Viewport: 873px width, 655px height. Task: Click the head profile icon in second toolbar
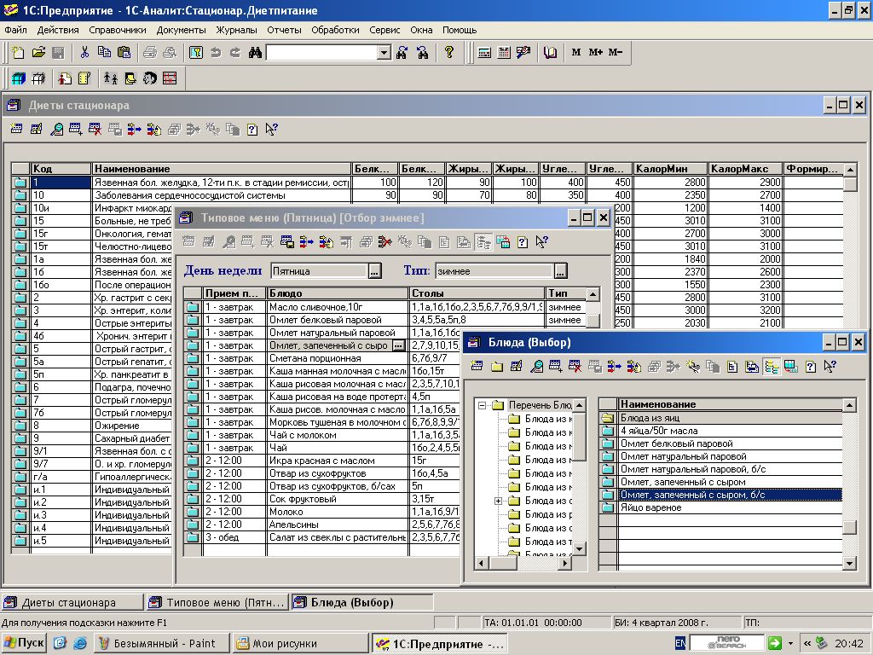pos(150,78)
